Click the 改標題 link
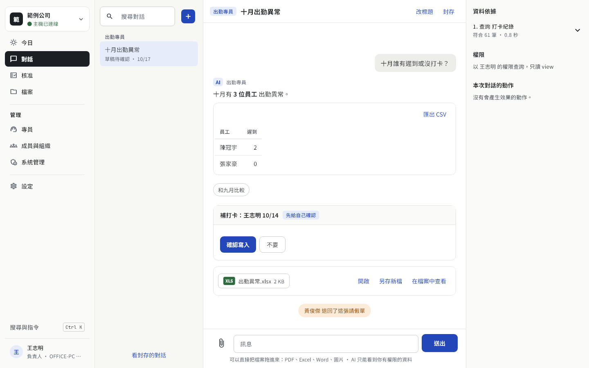Screen dimensions: 589x368 tap(425, 12)
